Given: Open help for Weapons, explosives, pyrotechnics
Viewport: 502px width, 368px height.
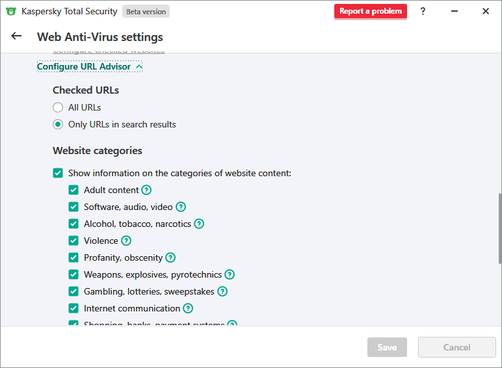Looking at the screenshot, I should click(230, 275).
